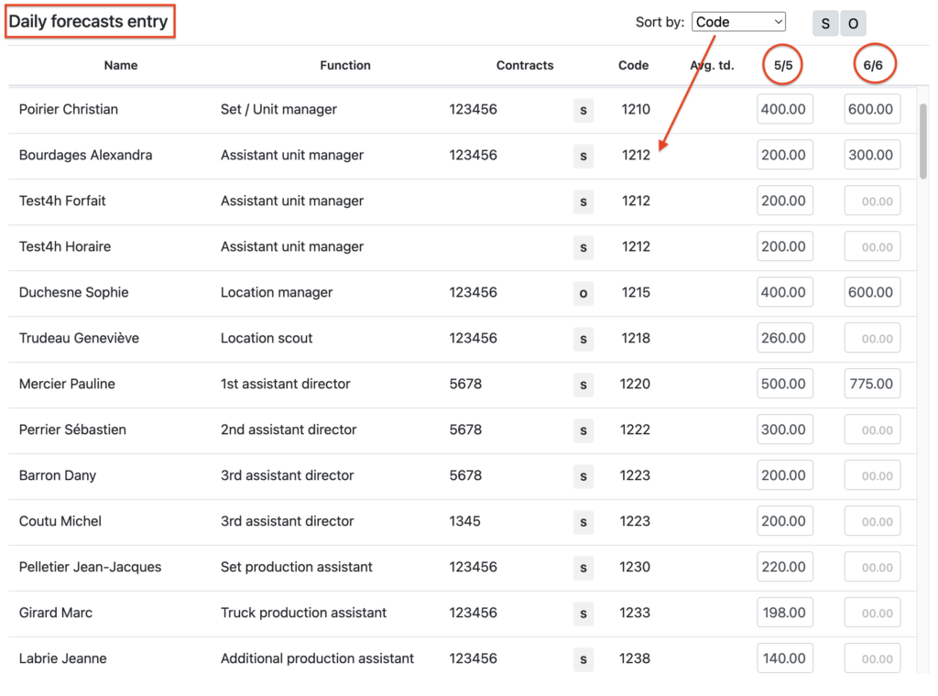
Task: Open the Sort by Code dropdown
Action: pos(738,22)
